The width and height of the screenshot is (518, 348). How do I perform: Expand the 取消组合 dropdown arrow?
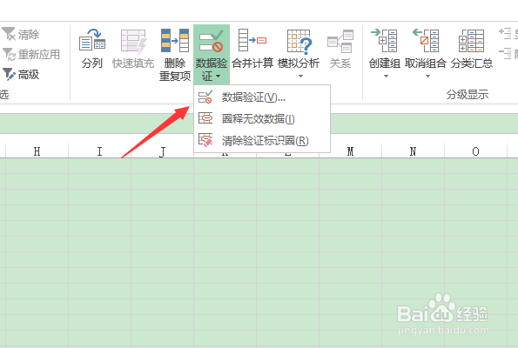(x=427, y=77)
